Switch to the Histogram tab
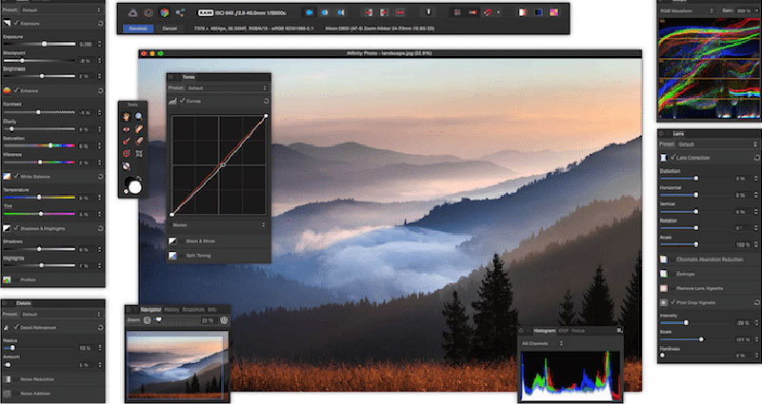 coord(544,331)
